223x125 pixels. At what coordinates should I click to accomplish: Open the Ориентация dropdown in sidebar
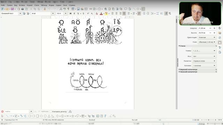click(207, 37)
